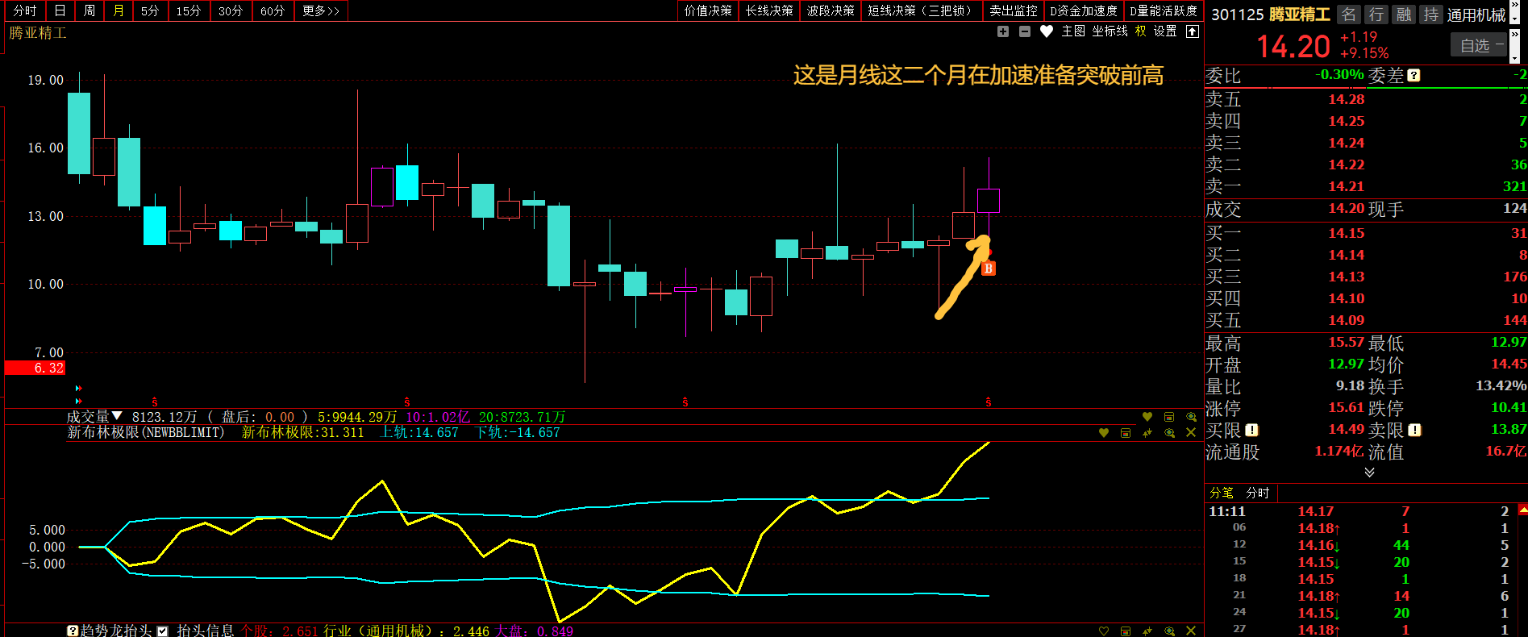Open the 价值决策 indicator button
The height and width of the screenshot is (637, 1528).
708,11
